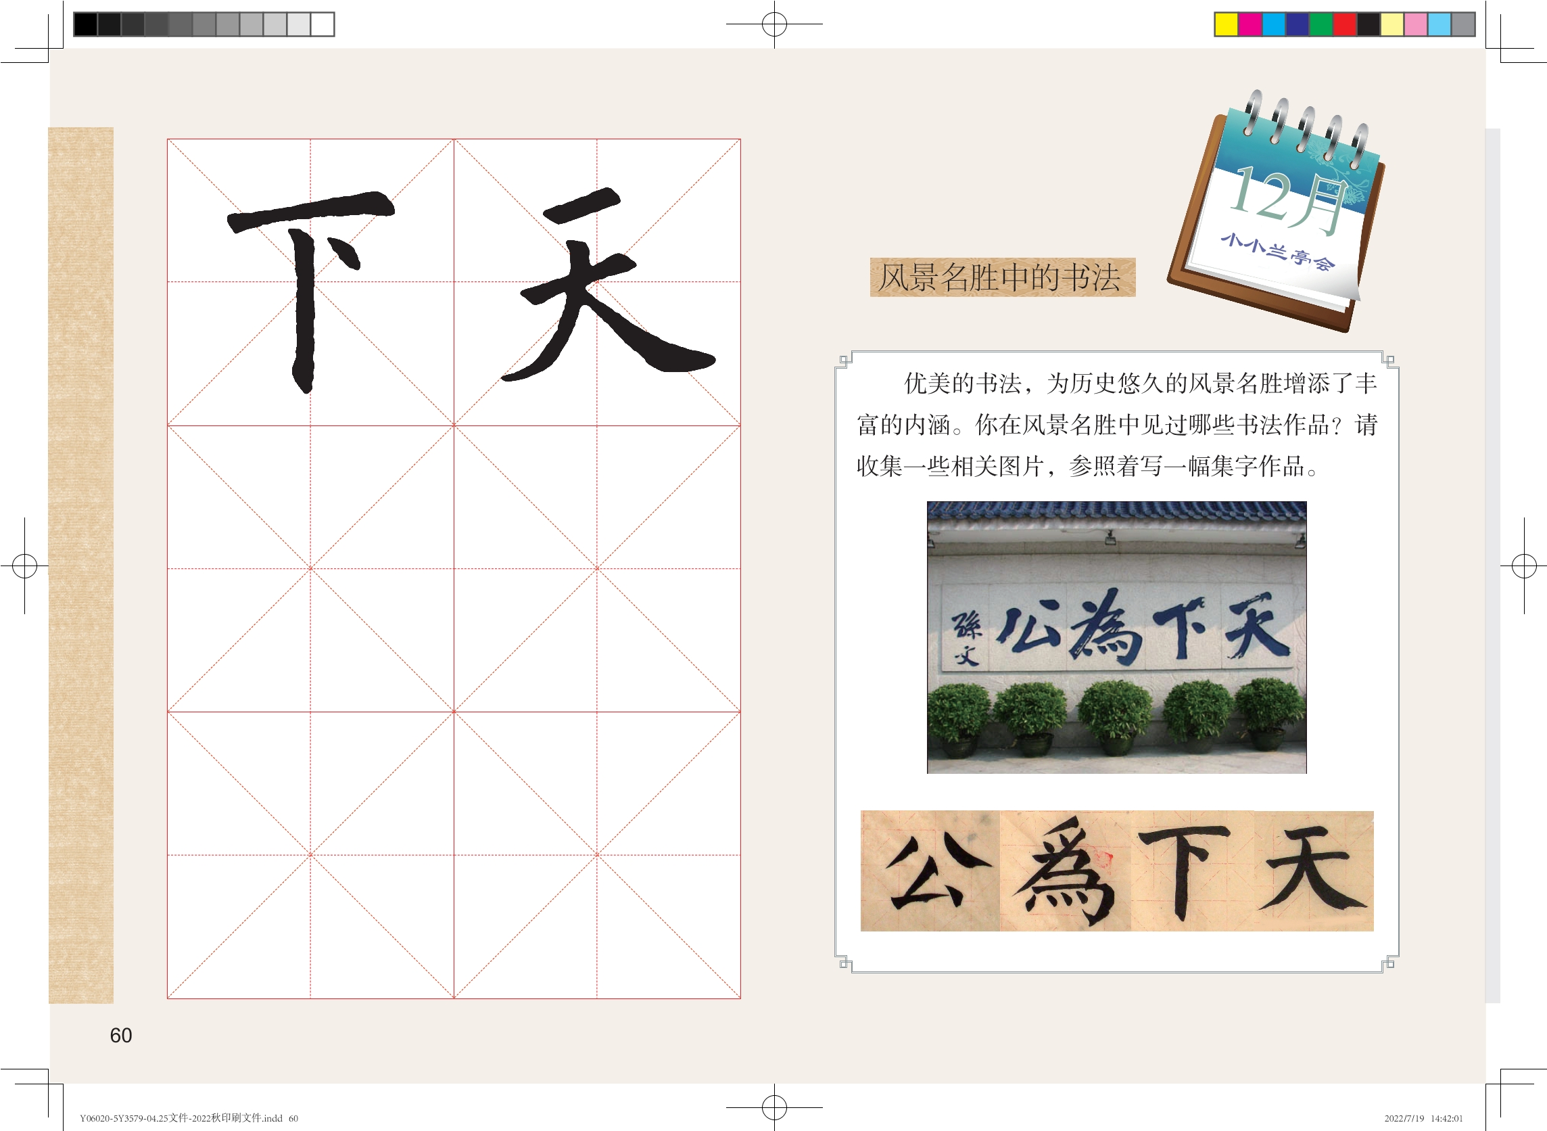Select the white swatch ending the grayscale bar
Screen dimensions: 1547x1131
(322, 24)
